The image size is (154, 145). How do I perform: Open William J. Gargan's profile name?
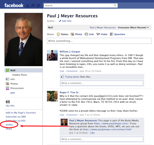coord(70,52)
